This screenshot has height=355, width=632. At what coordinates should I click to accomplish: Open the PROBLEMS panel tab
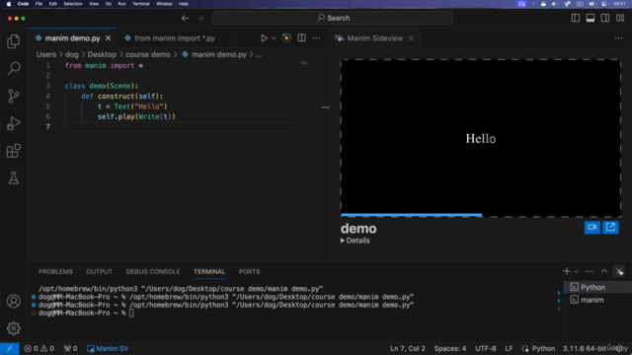[x=55, y=272]
